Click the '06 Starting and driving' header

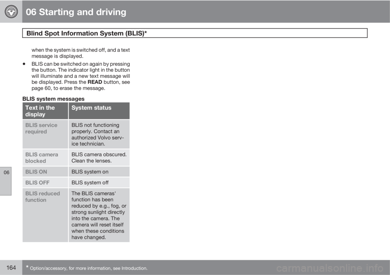(76, 12)
